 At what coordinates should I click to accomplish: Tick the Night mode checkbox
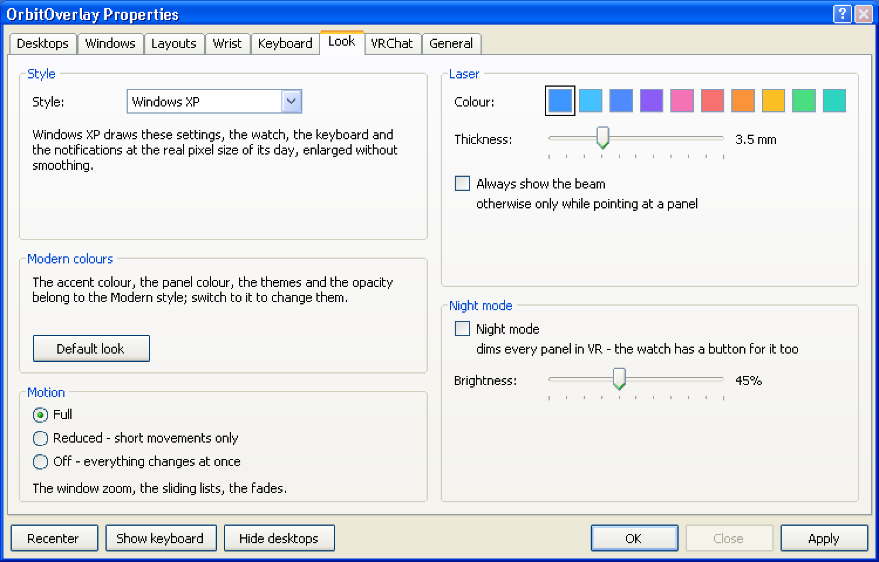pyautogui.click(x=462, y=328)
